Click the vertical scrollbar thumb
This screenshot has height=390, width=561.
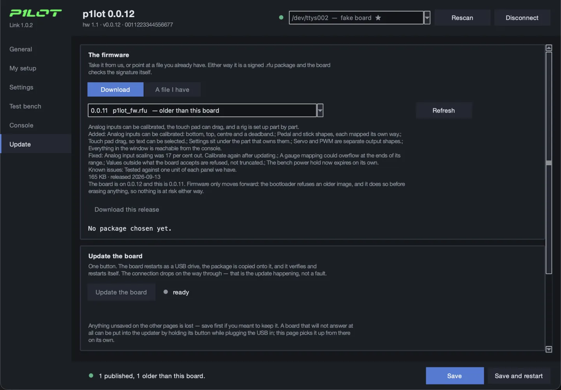(x=549, y=163)
